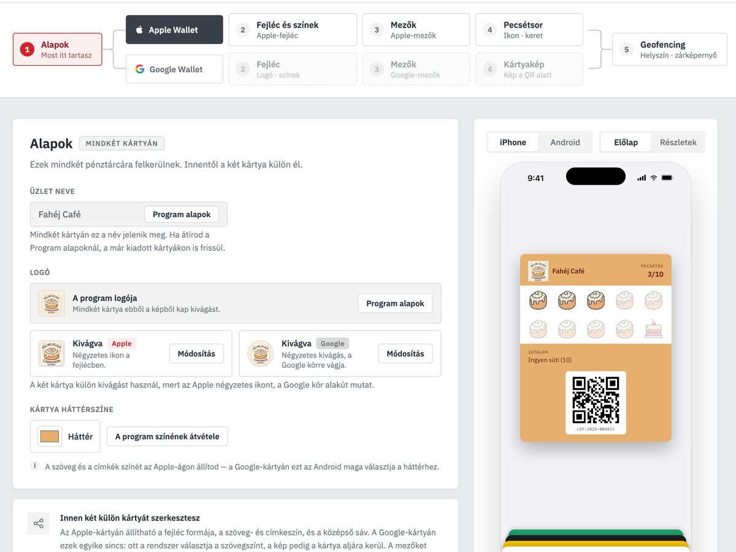Open Google step Fejléc Logó · színek

[293, 69]
